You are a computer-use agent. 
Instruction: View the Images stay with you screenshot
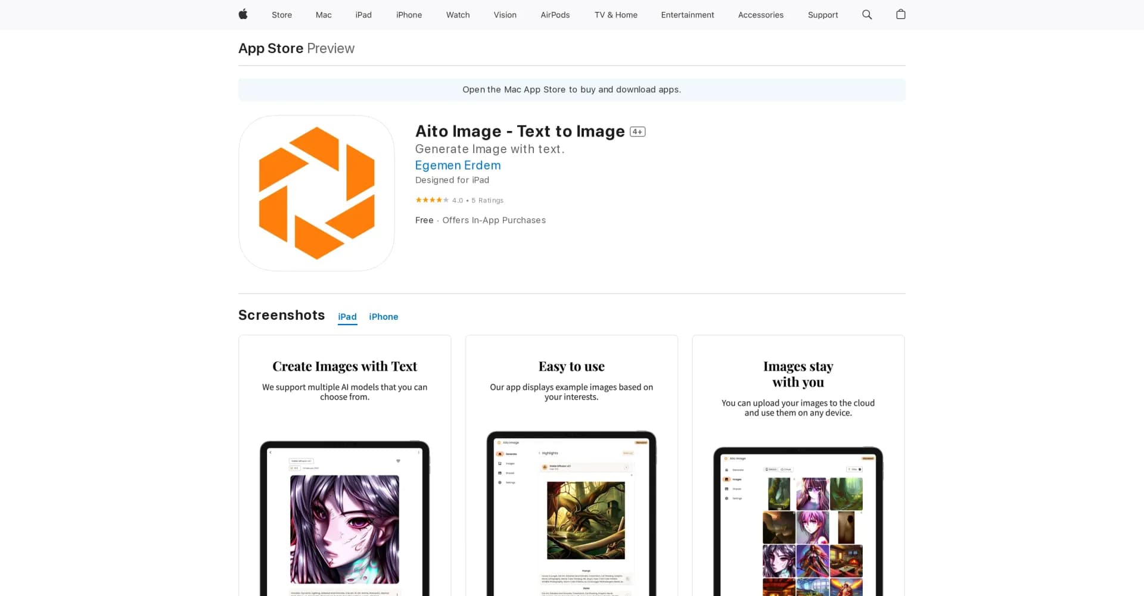798,466
